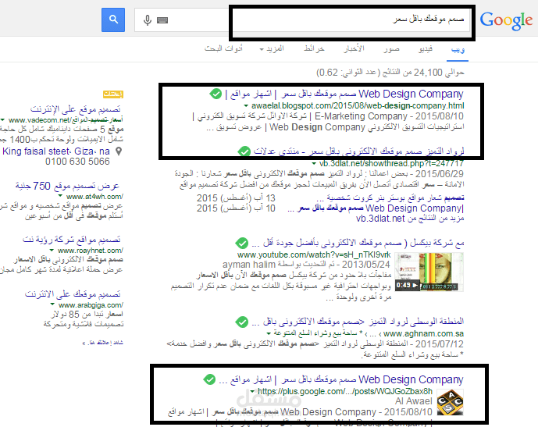Click phone number 0100 630 5066
Image resolution: width=538 pixels, height=427 pixels.
[x=77, y=162]
